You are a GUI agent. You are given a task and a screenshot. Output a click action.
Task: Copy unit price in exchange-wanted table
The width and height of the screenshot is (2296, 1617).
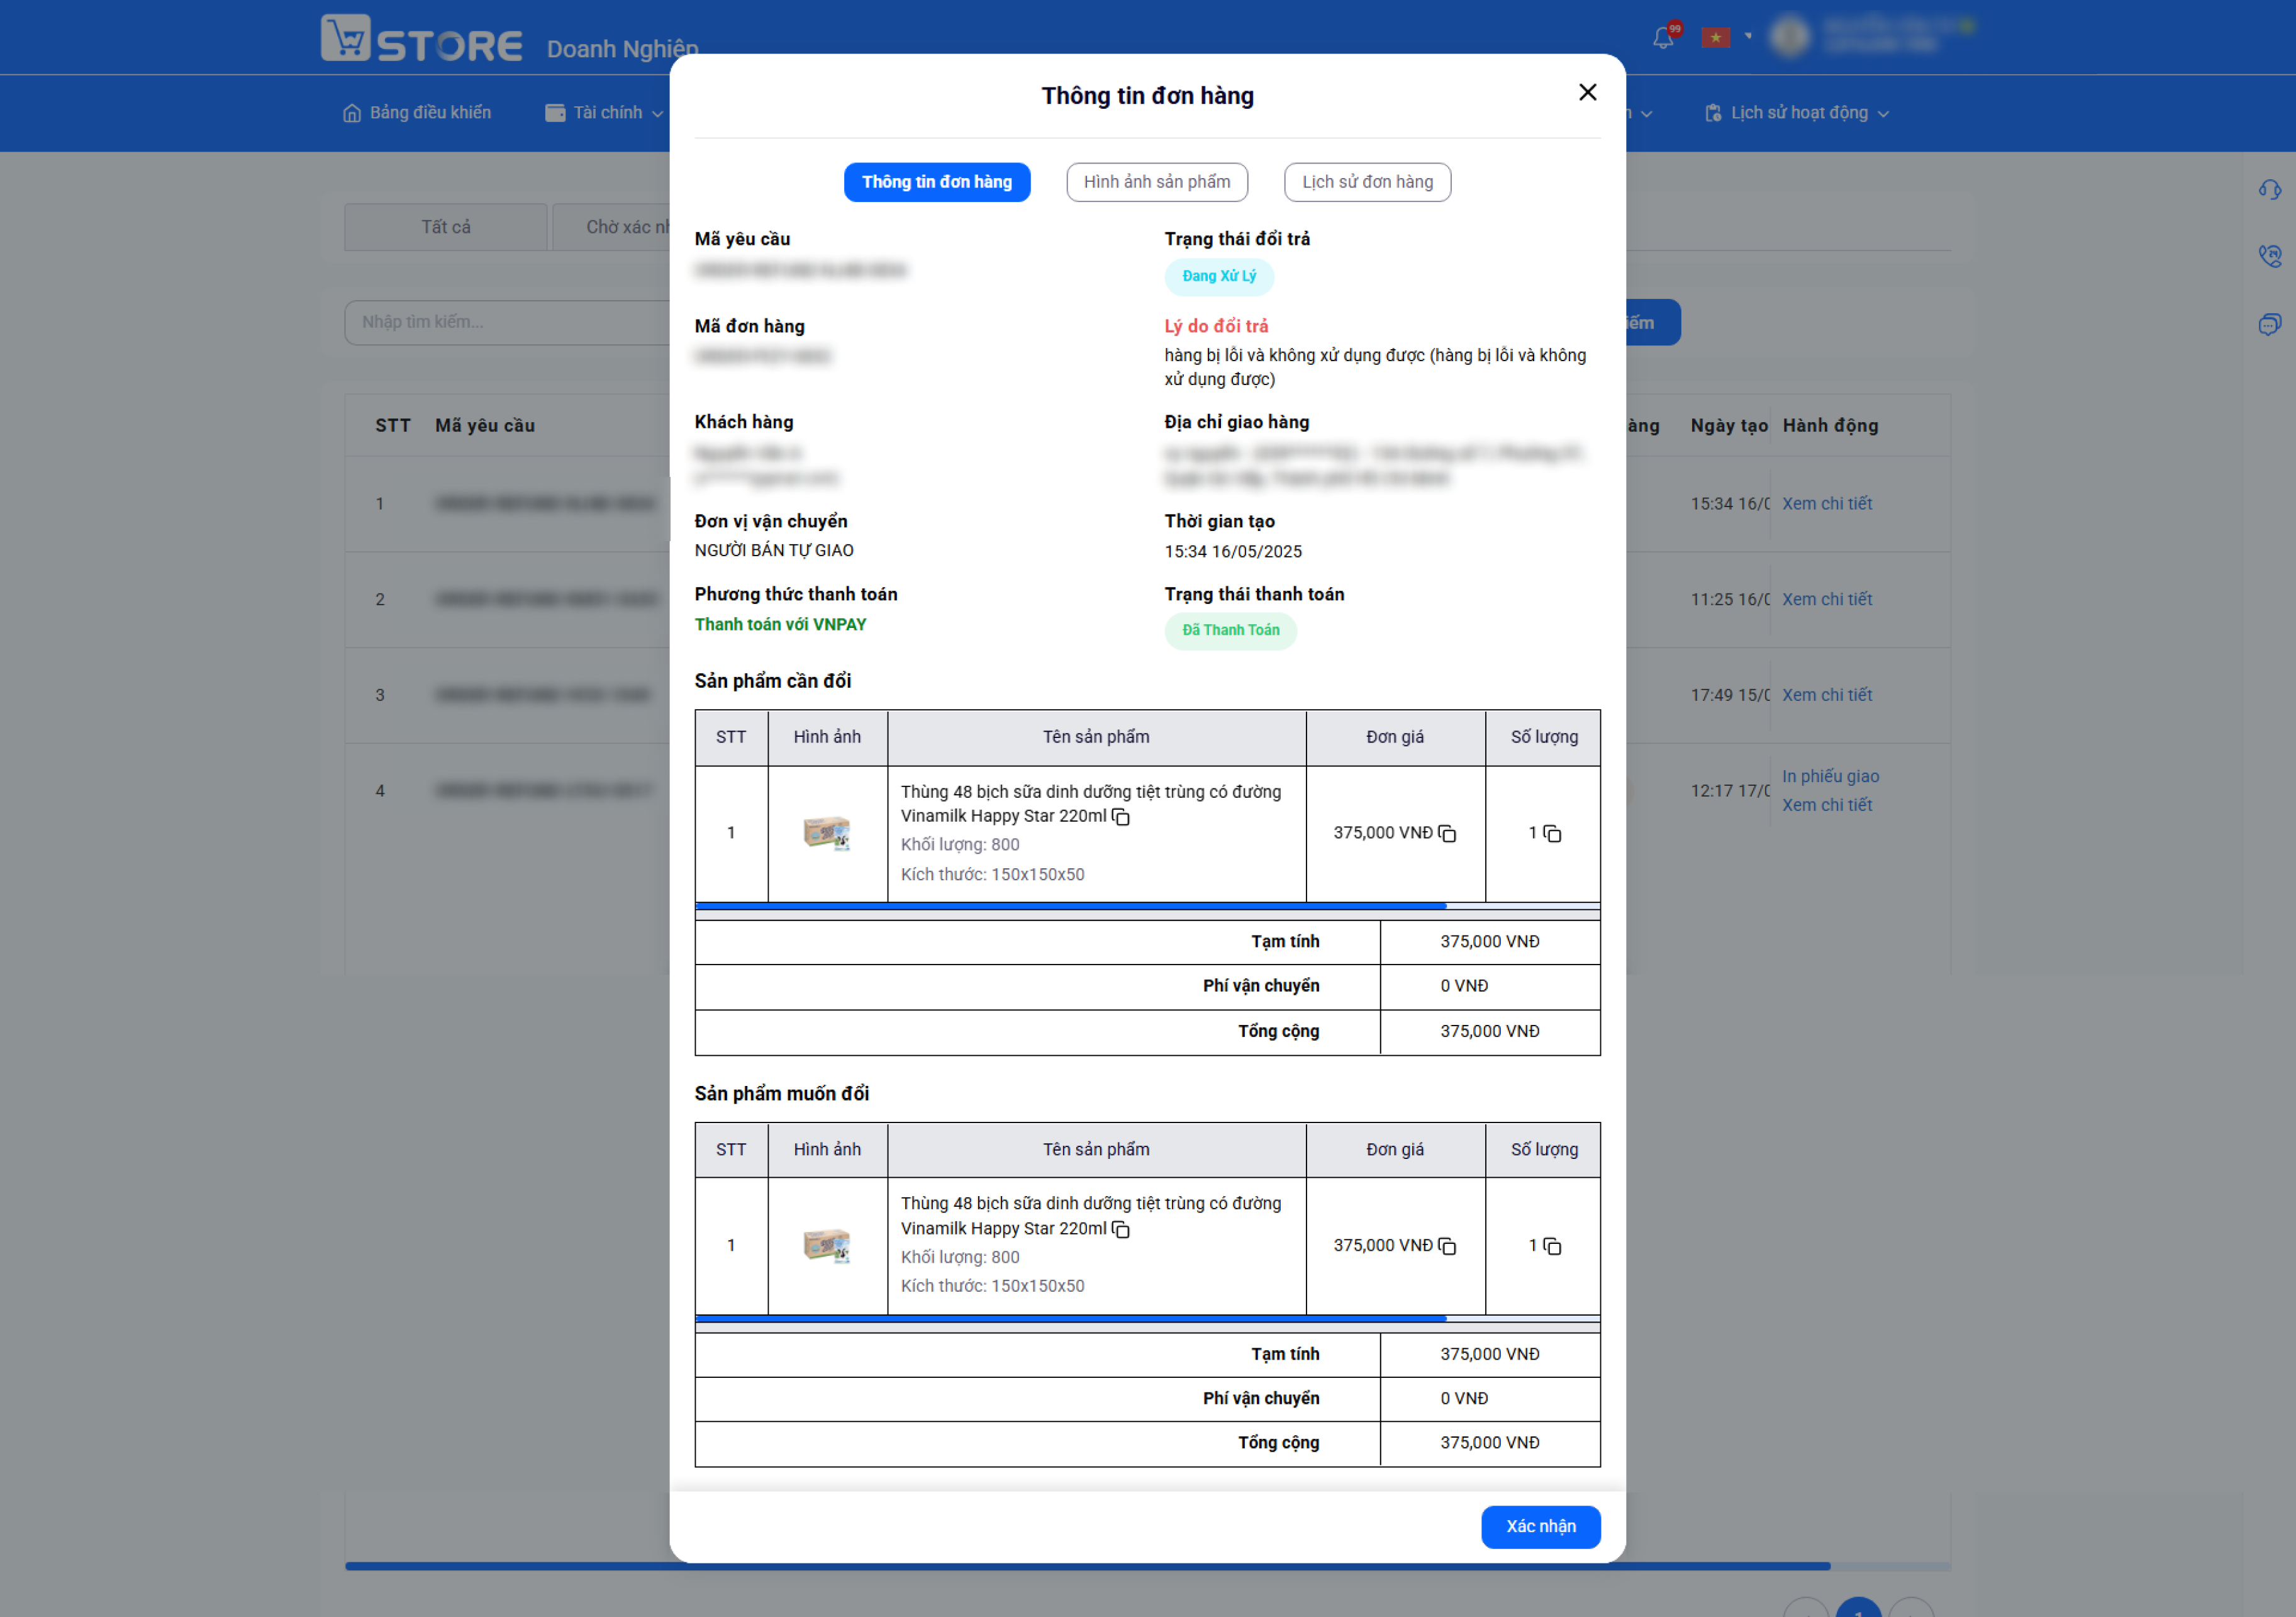[1447, 1245]
